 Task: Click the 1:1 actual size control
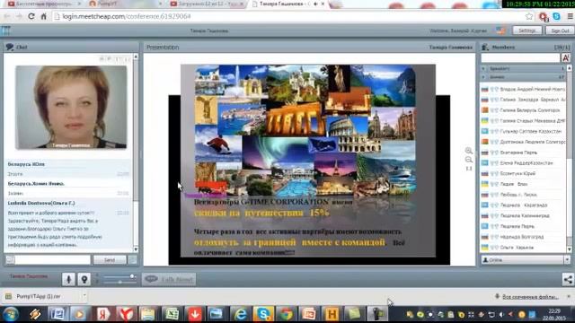(469, 169)
